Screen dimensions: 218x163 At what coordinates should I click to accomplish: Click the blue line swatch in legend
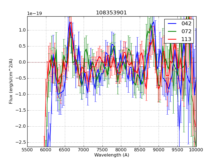click(x=172, y=24)
